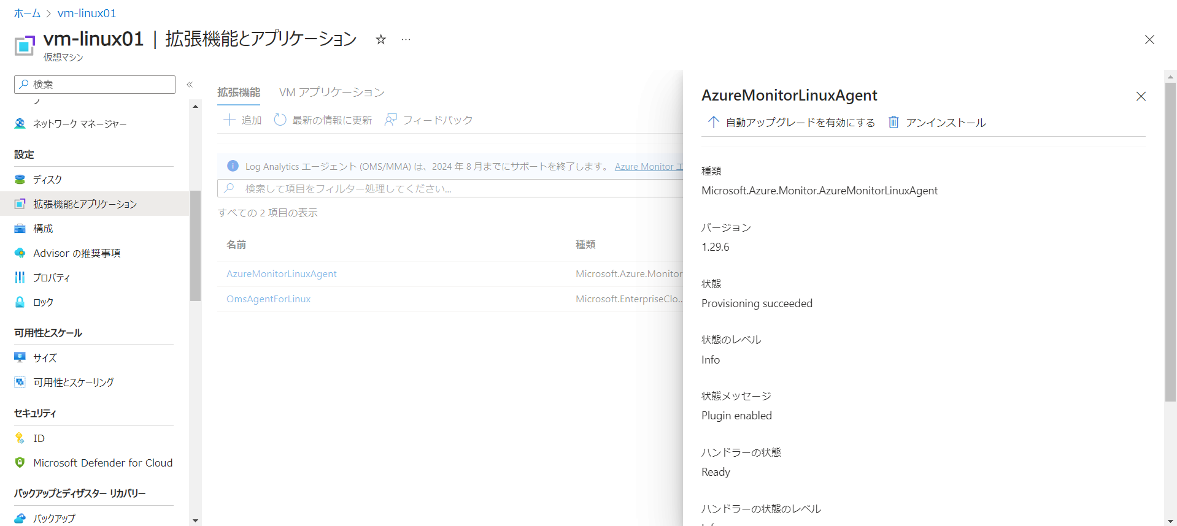The image size is (1177, 526).
Task: Click the ディスク icon in sidebar
Action: (20, 179)
